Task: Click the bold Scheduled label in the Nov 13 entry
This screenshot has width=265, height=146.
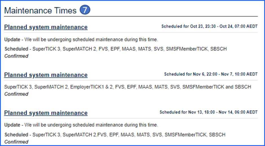Action: point(16,135)
